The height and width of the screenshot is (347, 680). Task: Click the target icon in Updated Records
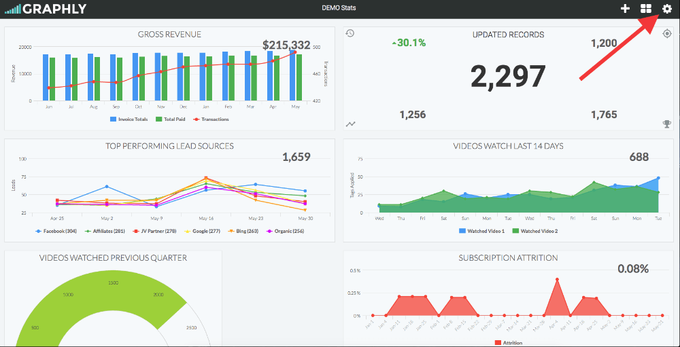tap(667, 33)
